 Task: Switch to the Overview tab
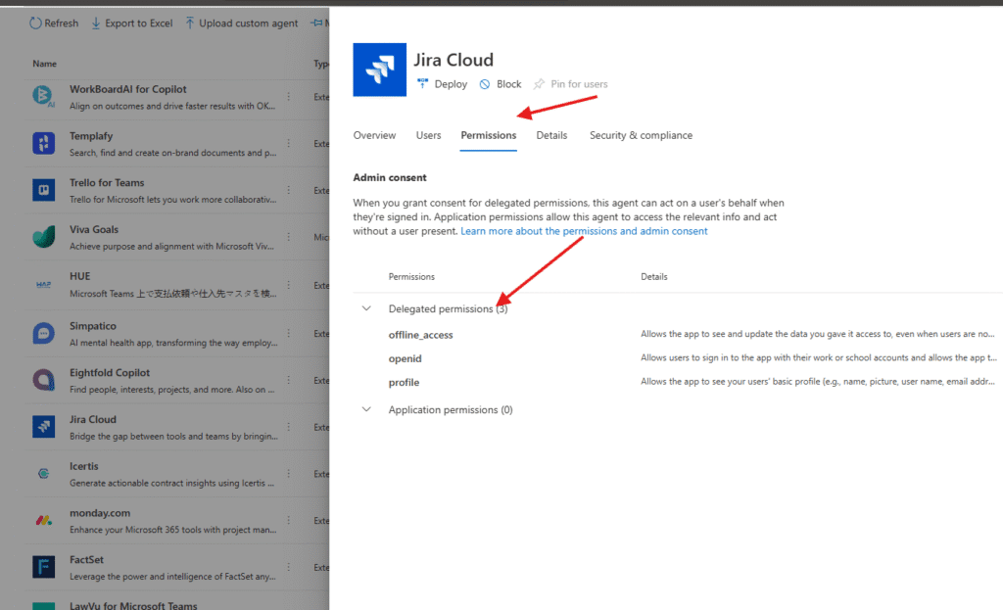click(374, 135)
